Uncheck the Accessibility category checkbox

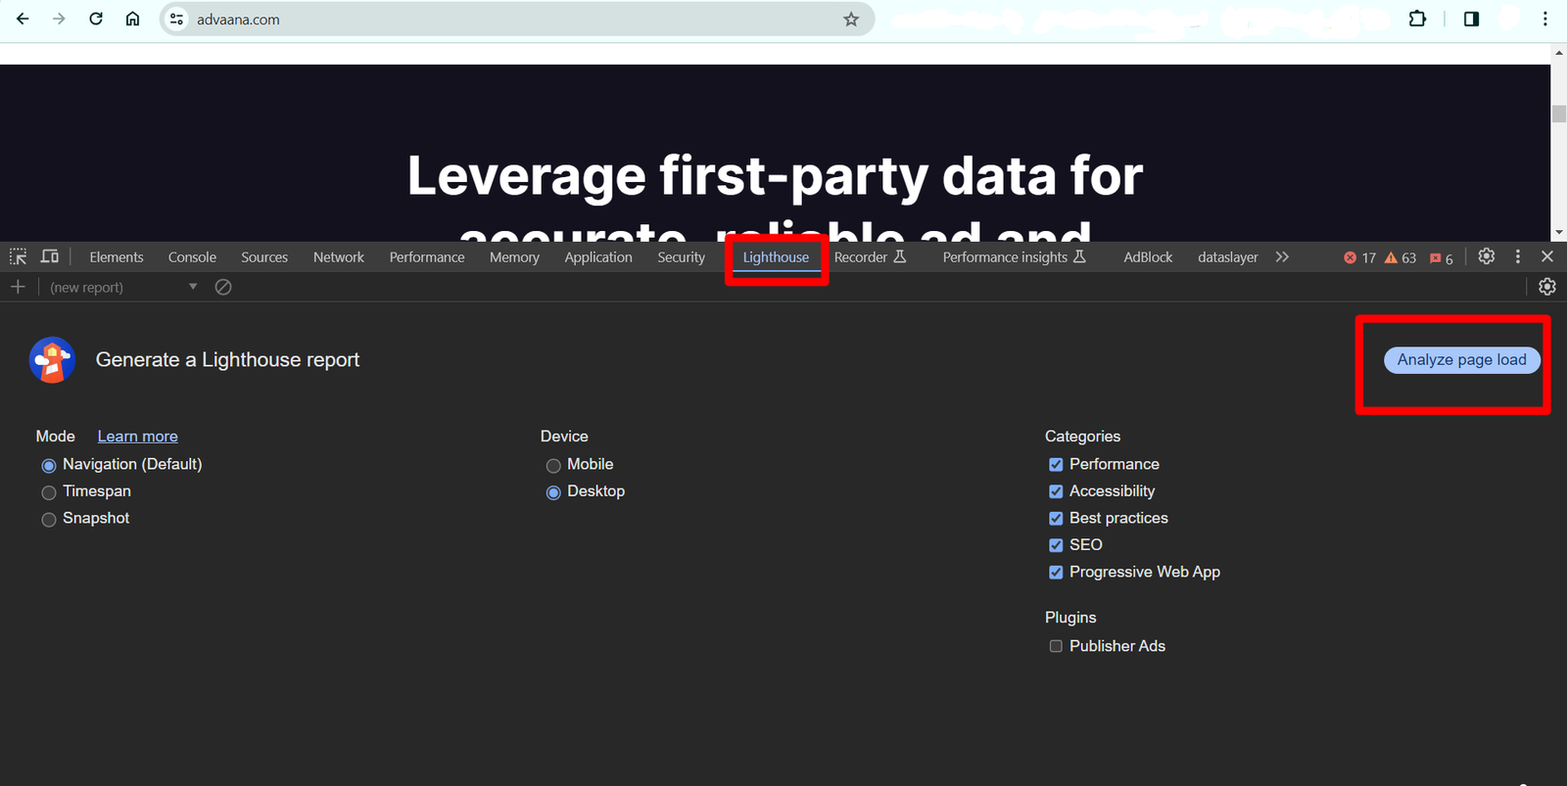click(x=1056, y=491)
